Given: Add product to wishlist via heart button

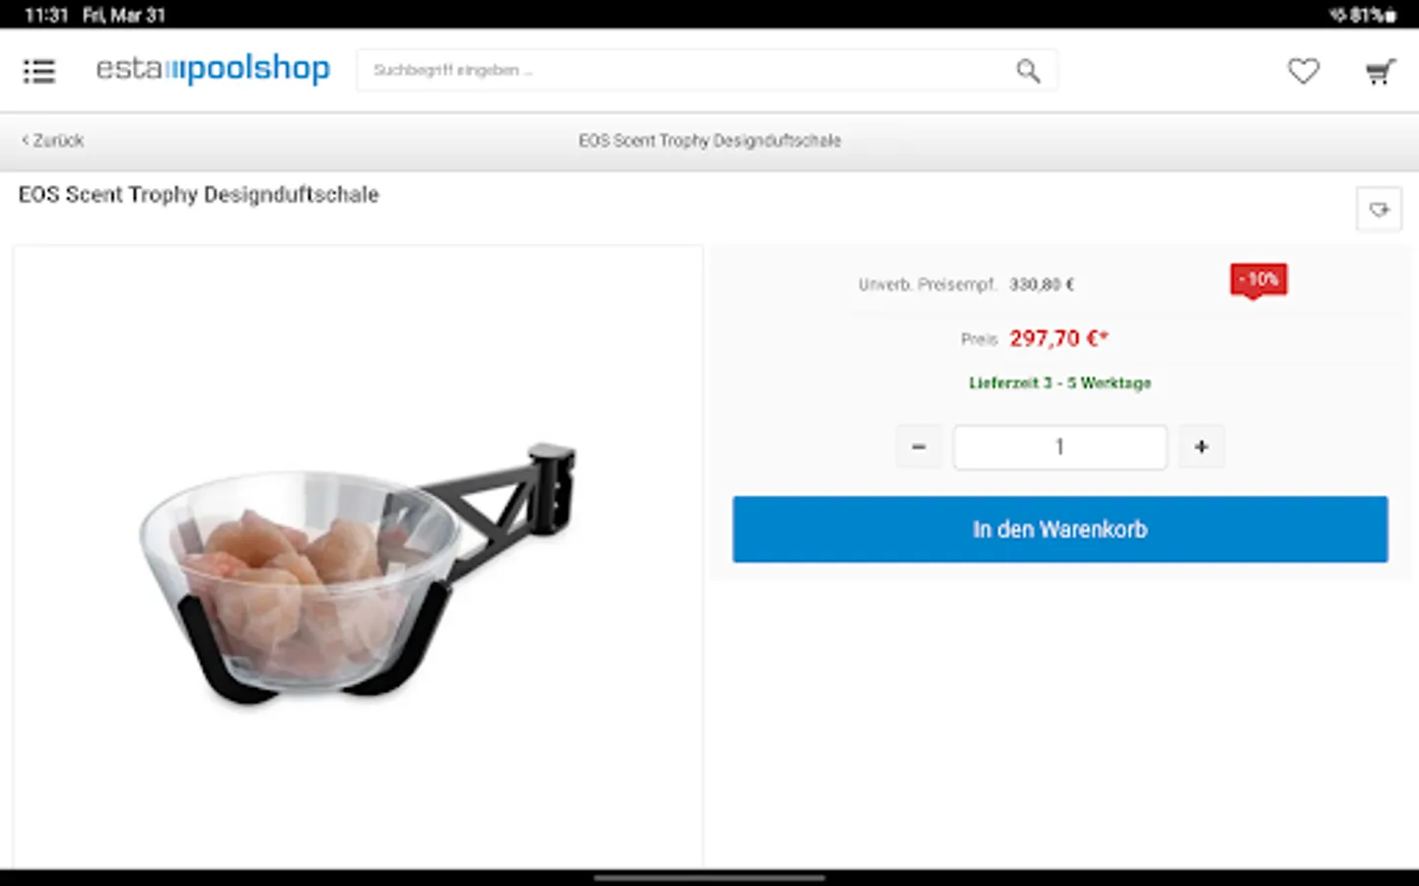Looking at the screenshot, I should pyautogui.click(x=1379, y=210).
